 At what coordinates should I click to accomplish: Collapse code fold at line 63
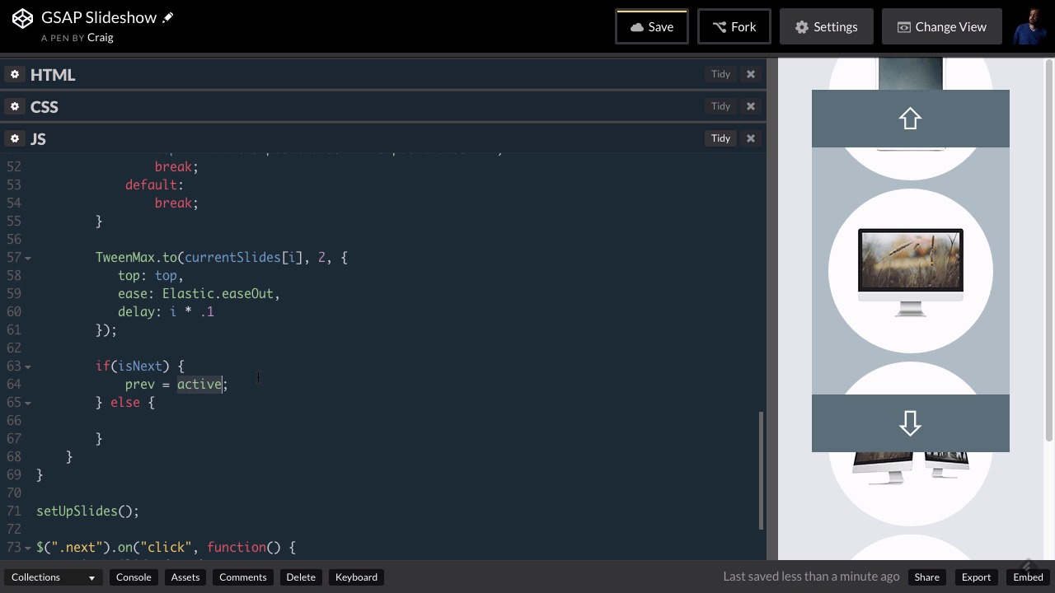(x=28, y=367)
